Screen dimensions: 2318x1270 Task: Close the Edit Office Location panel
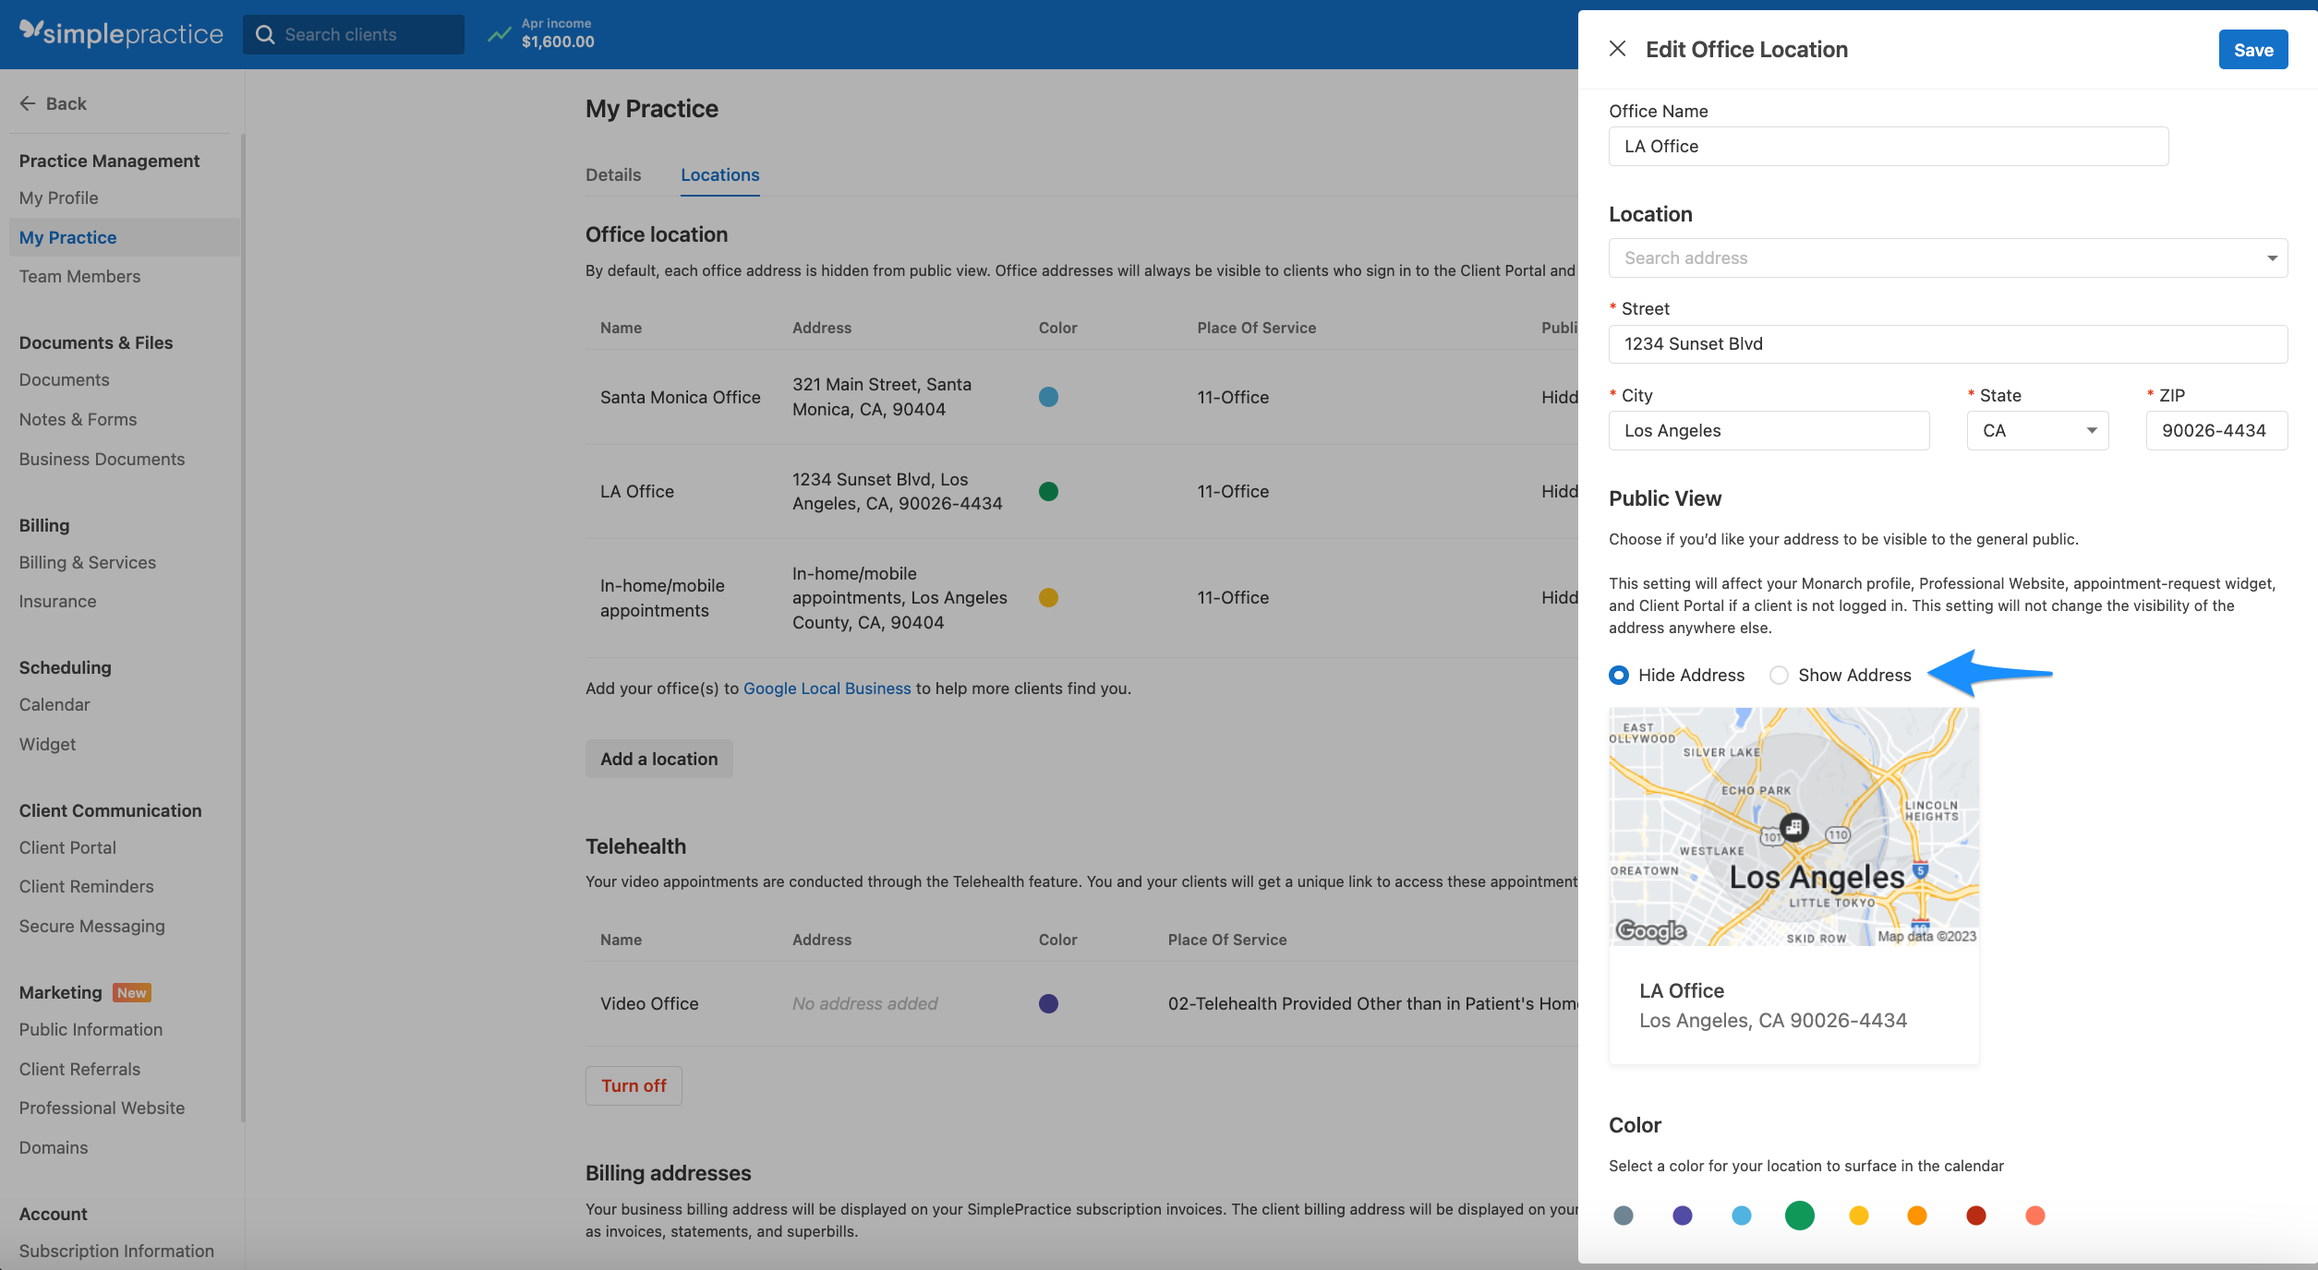coord(1618,49)
